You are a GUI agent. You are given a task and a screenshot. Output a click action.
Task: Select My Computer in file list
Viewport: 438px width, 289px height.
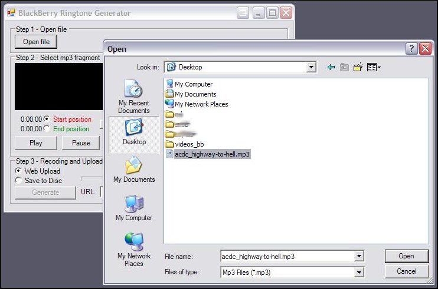193,84
